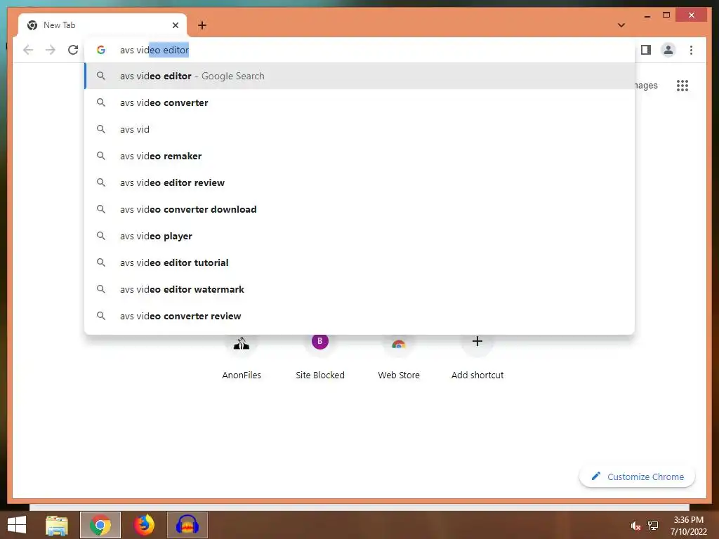Close the New Tab tab
Screen dimensions: 719x539
click(175, 25)
